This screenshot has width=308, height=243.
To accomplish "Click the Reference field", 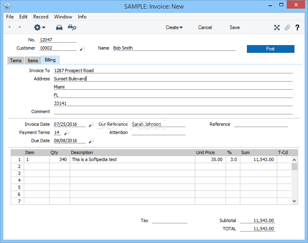I will coord(261,124).
